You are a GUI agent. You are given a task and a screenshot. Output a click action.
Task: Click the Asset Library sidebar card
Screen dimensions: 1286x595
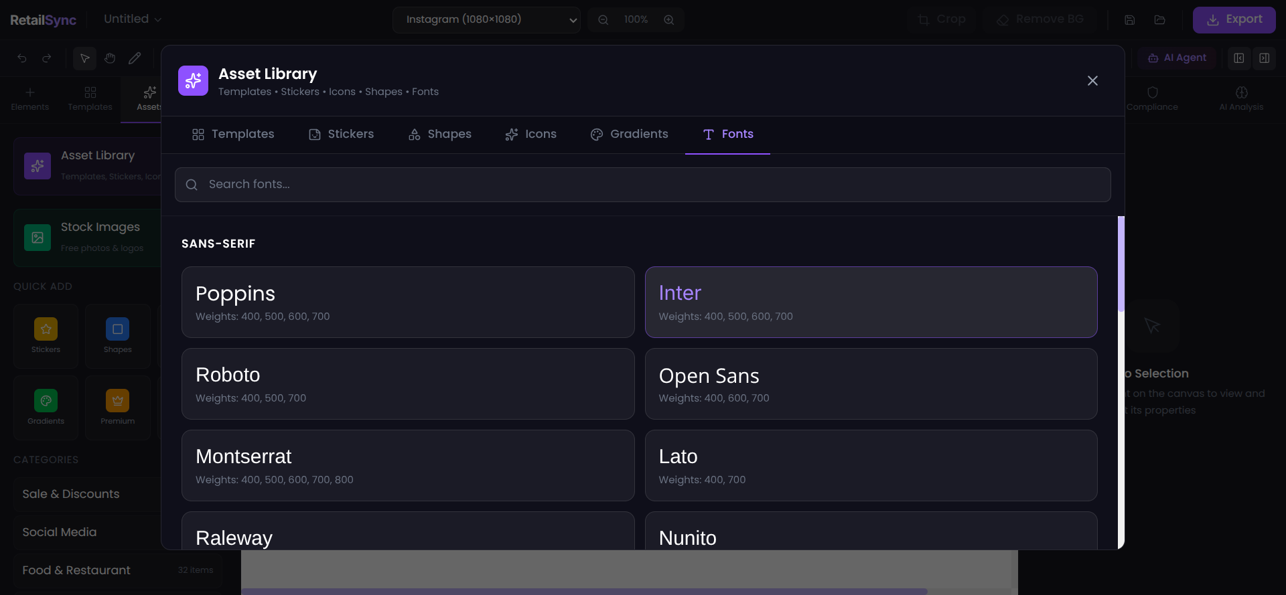pyautogui.click(x=87, y=166)
